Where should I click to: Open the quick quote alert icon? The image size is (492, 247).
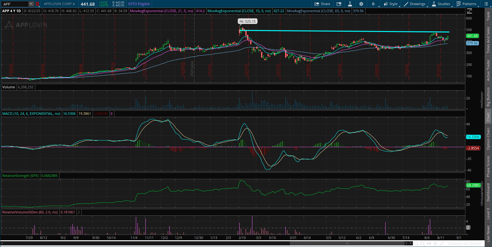coord(339,4)
